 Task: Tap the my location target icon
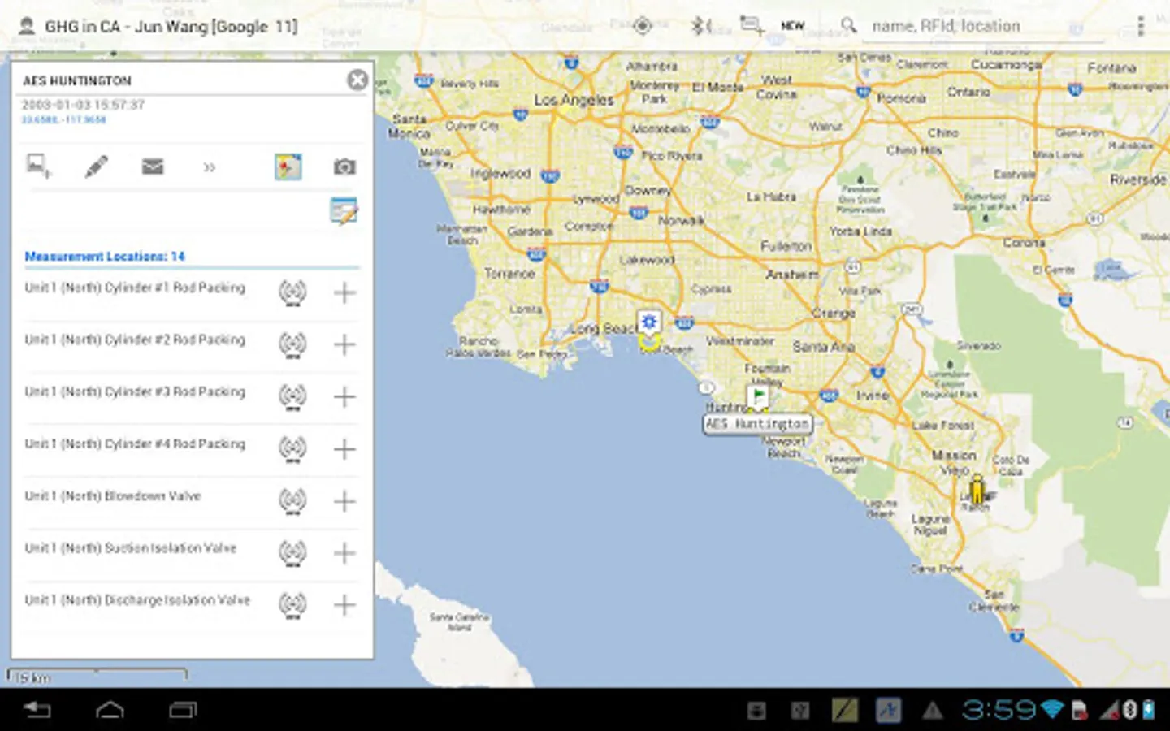(x=643, y=26)
